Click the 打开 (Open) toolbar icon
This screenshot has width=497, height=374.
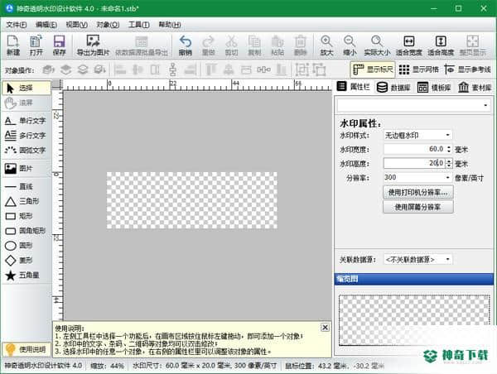point(36,46)
